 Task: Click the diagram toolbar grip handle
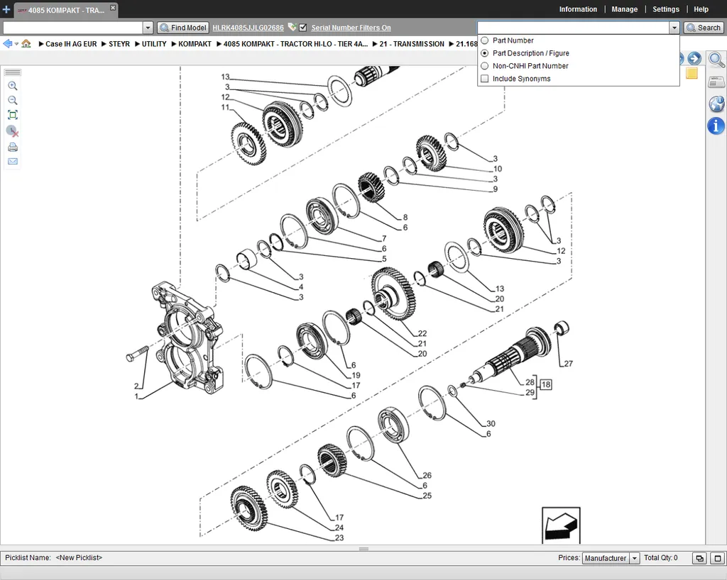(13, 72)
